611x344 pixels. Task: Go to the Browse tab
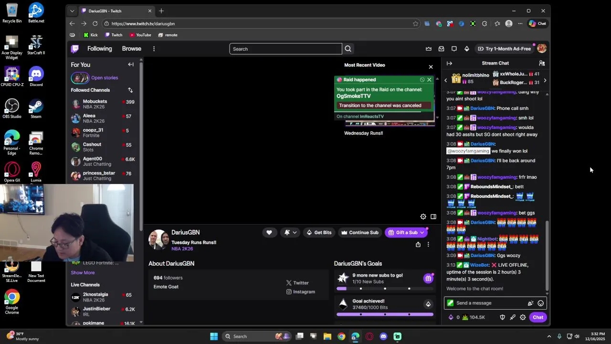coord(131,49)
